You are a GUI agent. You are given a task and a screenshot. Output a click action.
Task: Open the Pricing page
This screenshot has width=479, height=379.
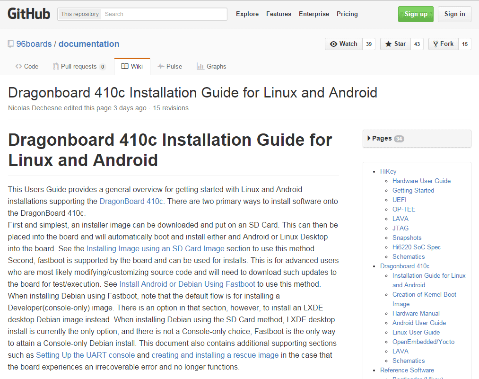tap(347, 14)
